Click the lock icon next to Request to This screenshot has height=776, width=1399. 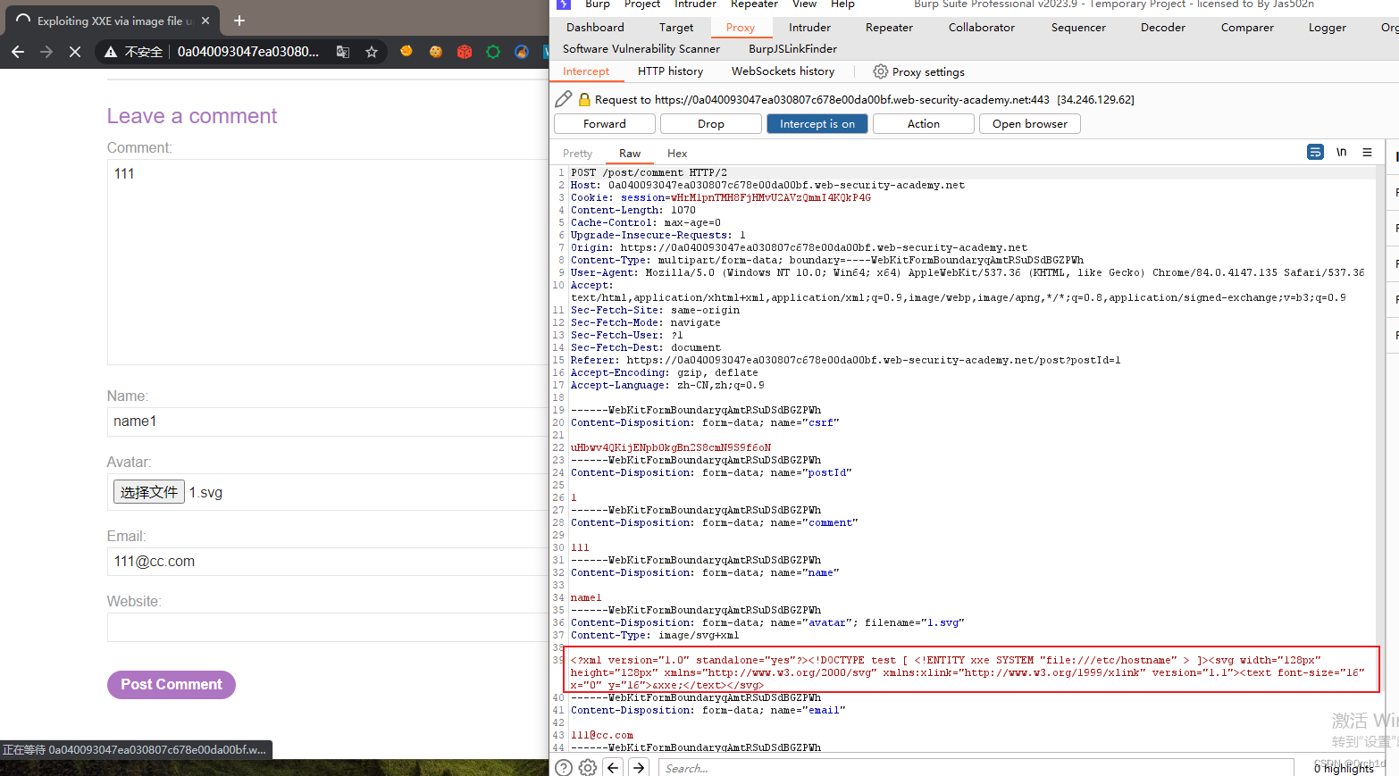(584, 100)
